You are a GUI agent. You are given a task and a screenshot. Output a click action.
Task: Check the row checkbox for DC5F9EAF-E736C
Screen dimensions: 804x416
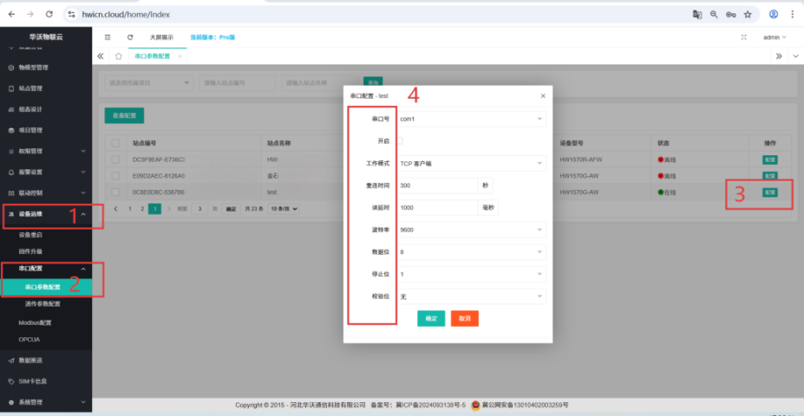(115, 159)
